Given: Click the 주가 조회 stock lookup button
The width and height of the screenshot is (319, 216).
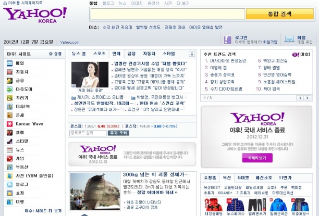Looking at the screenshot, I should (x=118, y=133).
